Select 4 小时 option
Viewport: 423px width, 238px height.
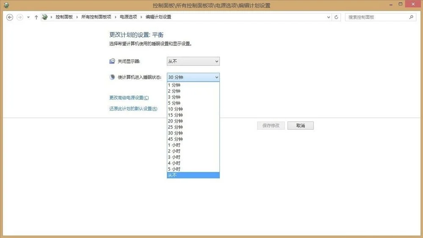[193, 163]
